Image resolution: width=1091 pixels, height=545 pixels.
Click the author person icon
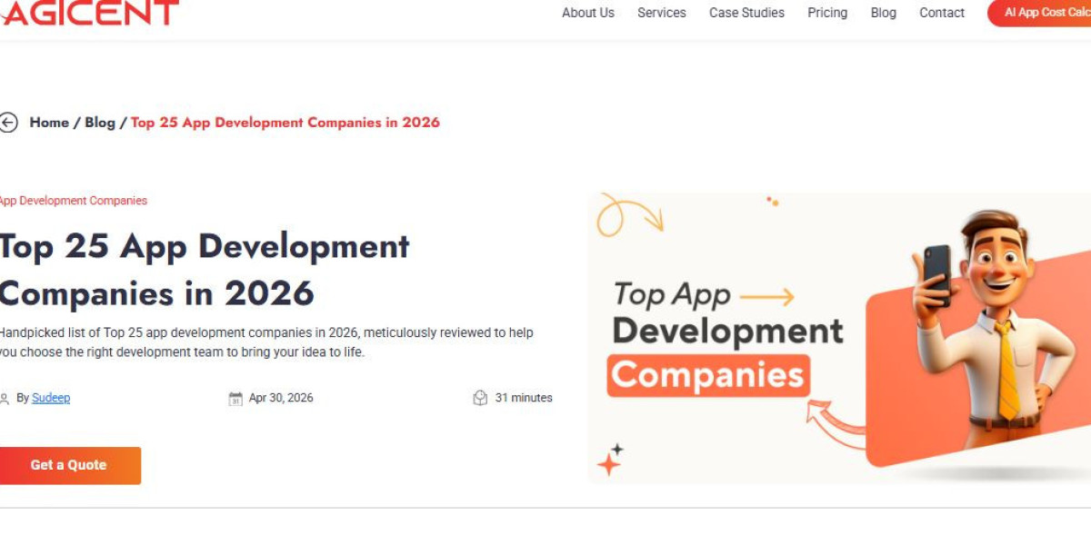click(x=5, y=399)
